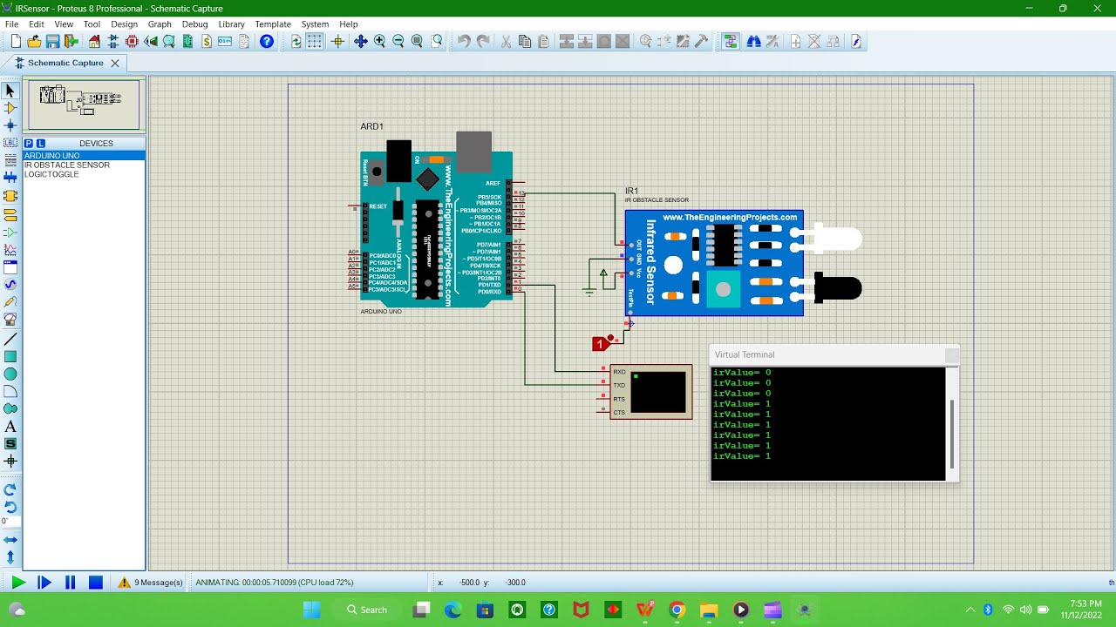Image resolution: width=1116 pixels, height=627 pixels.
Task: Open the Edit menu
Action: click(37, 24)
